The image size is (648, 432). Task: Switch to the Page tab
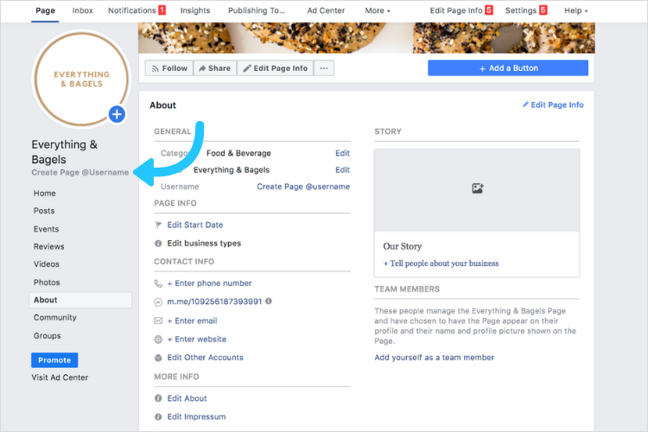pyautogui.click(x=45, y=10)
